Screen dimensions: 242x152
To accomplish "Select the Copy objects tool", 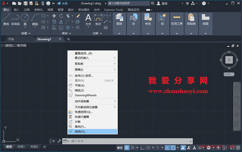I will click(x=54, y=22).
